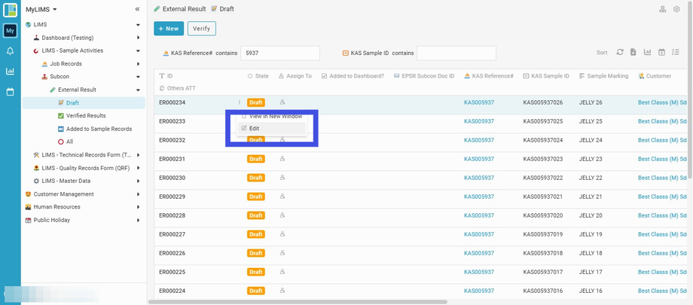Collapse the External Result tree node

click(x=138, y=90)
